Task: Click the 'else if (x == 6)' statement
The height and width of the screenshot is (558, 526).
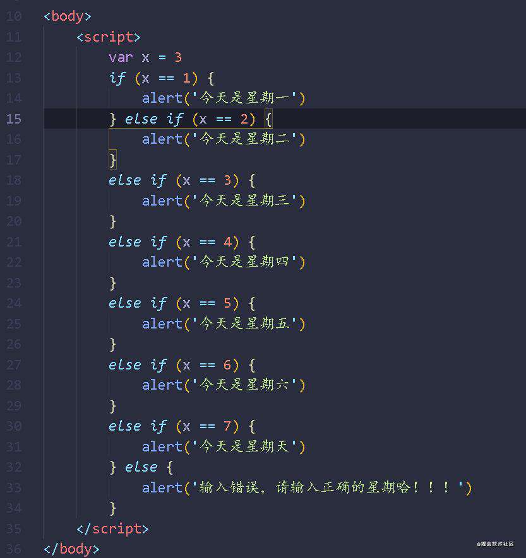Action: click(182, 365)
